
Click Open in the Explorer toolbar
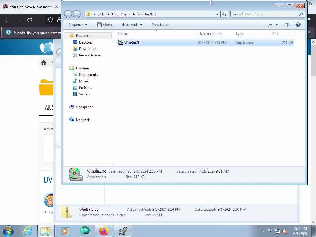point(105,25)
